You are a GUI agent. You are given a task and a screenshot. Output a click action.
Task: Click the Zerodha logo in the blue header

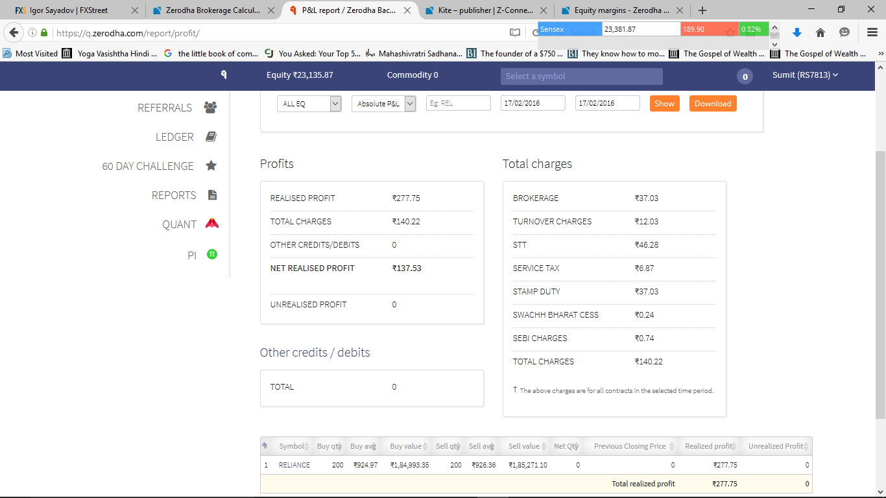[224, 75]
